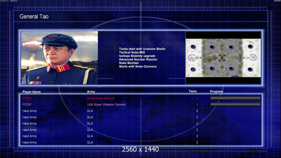Select player name PC037
The width and height of the screenshot is (281, 158).
tap(27, 105)
